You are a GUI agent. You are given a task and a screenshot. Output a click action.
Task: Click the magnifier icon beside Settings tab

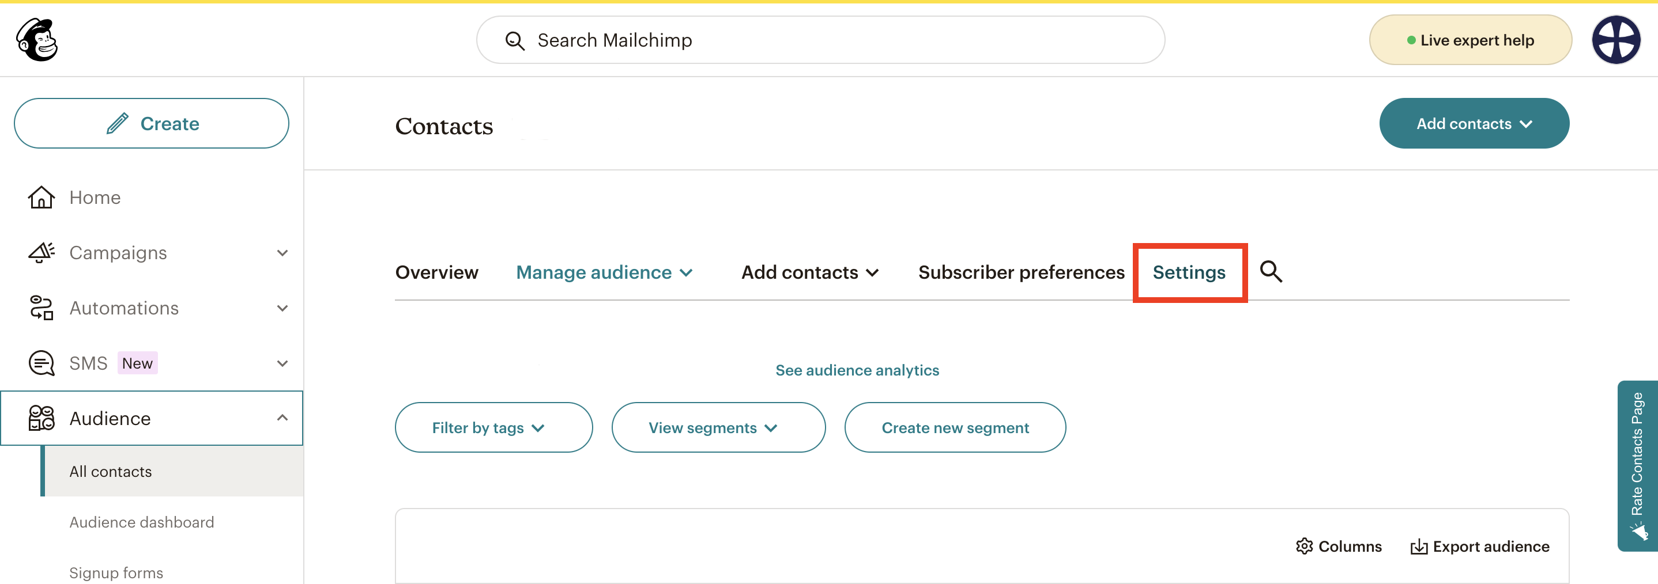click(1271, 271)
